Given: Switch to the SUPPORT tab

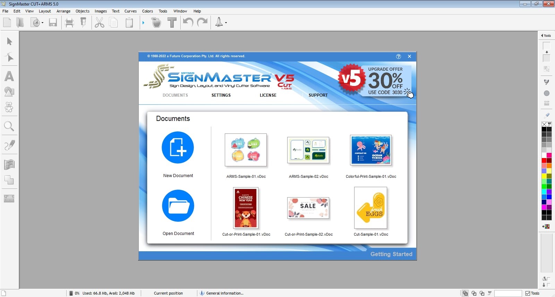Looking at the screenshot, I should [318, 95].
